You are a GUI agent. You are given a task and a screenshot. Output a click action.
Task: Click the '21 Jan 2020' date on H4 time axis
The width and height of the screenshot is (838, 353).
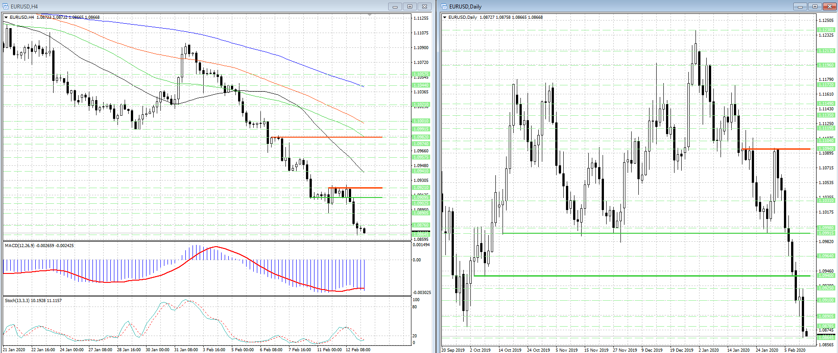click(14, 350)
